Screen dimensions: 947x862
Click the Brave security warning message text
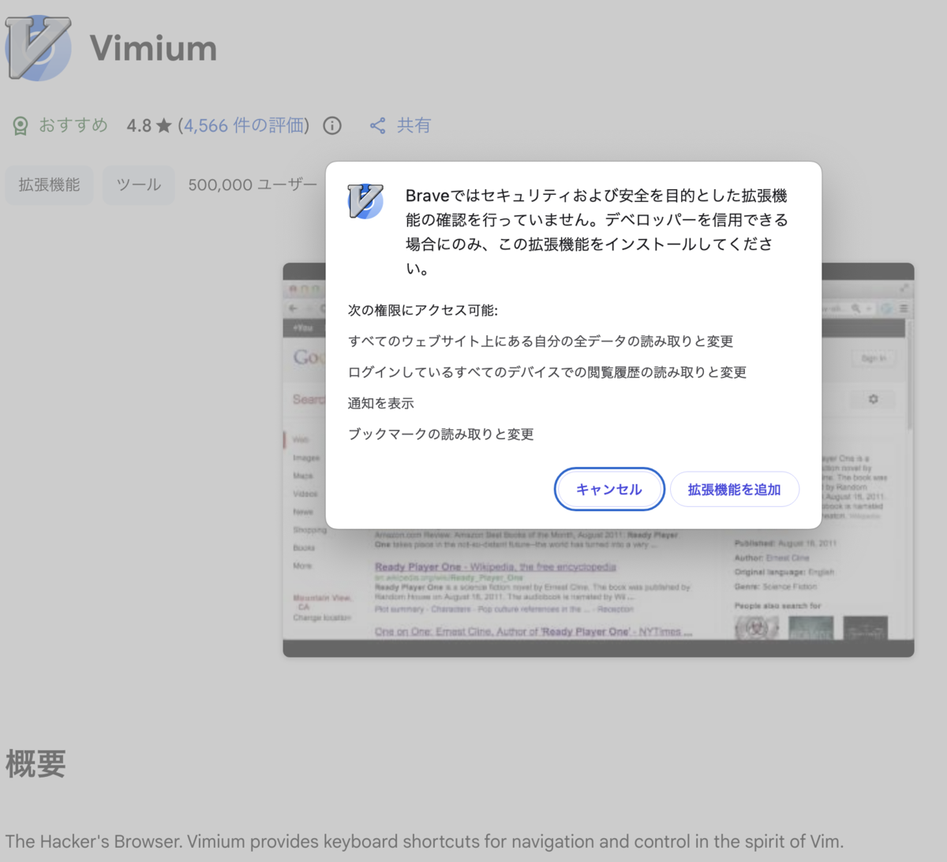pyautogui.click(x=597, y=232)
